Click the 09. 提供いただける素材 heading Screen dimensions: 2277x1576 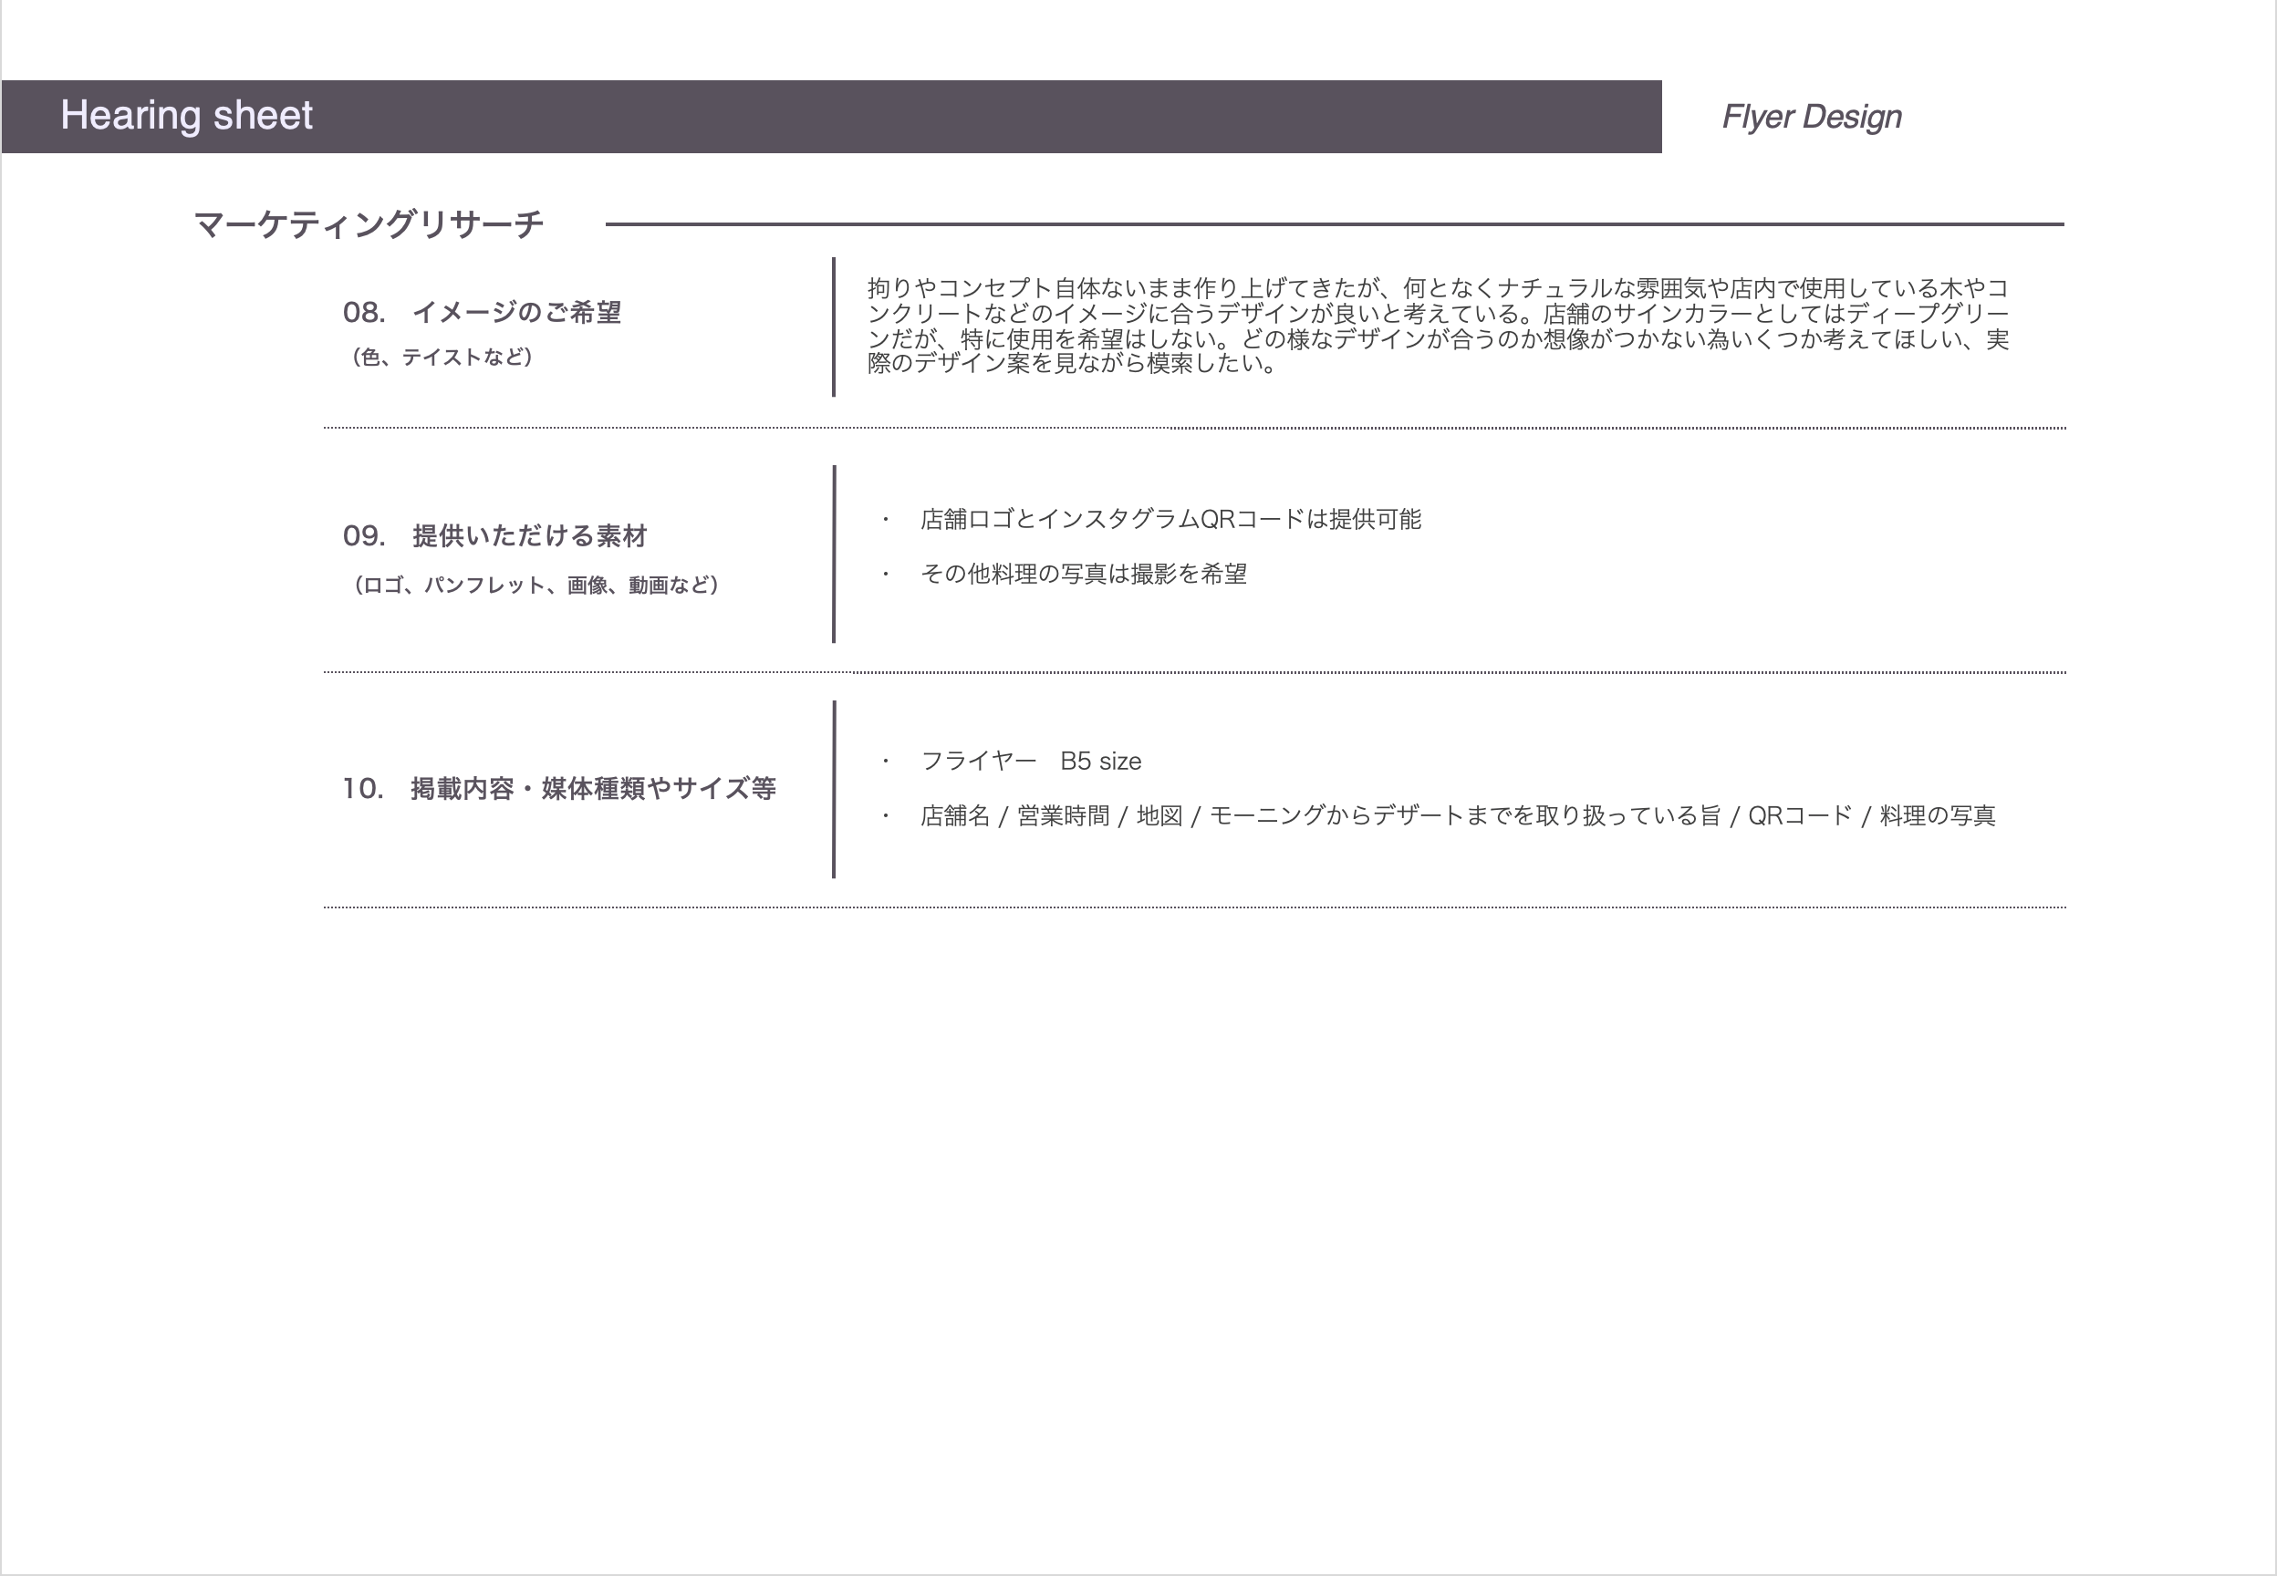click(x=494, y=535)
